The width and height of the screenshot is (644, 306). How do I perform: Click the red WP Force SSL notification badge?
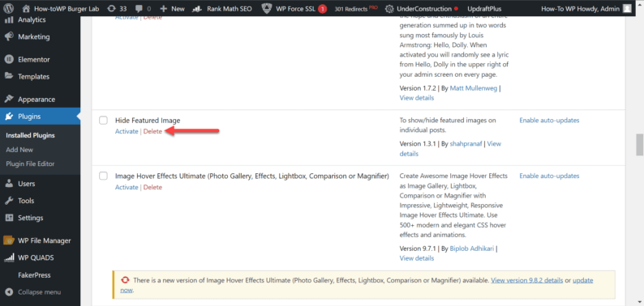(323, 8)
